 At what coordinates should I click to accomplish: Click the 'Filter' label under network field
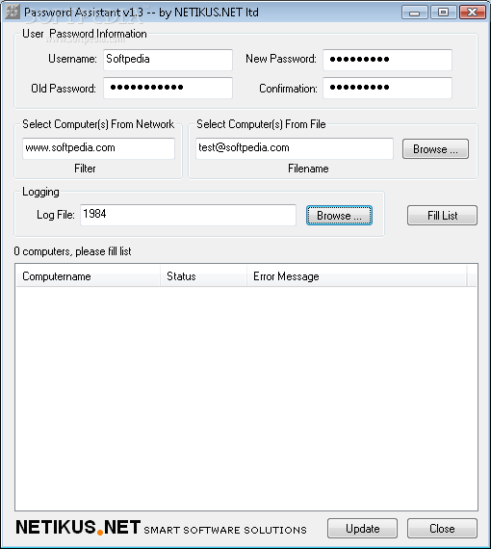85,169
